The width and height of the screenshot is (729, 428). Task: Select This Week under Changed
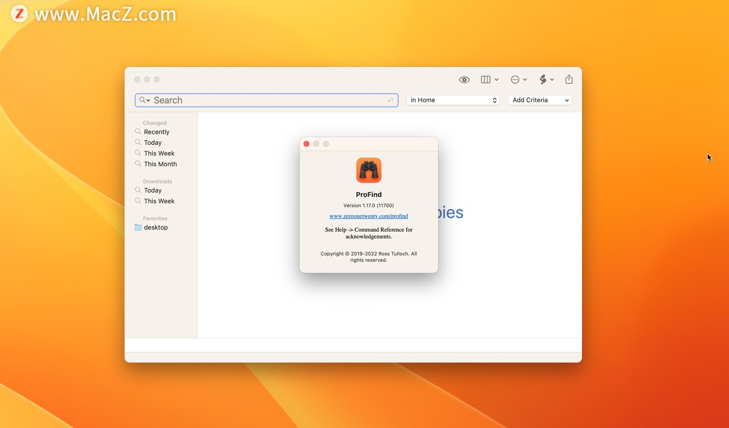159,153
